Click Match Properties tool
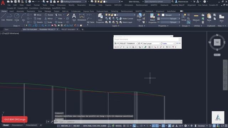This screenshot has height=128, width=228. click(152, 18)
